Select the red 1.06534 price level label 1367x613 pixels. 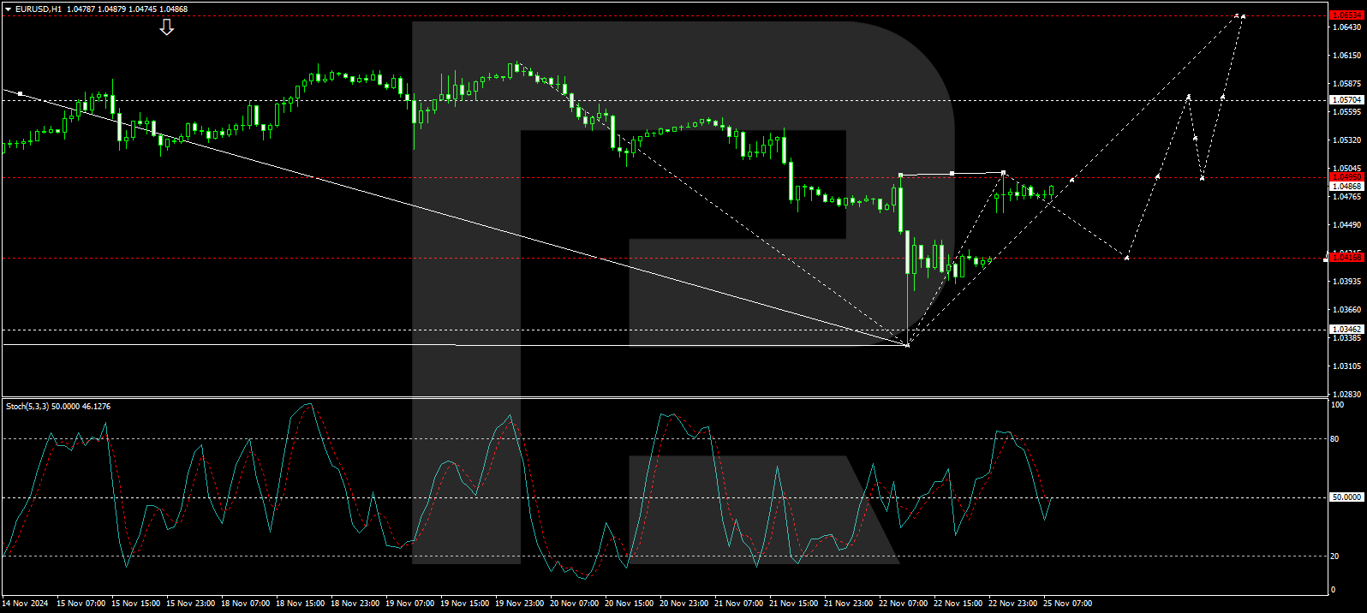point(1346,15)
